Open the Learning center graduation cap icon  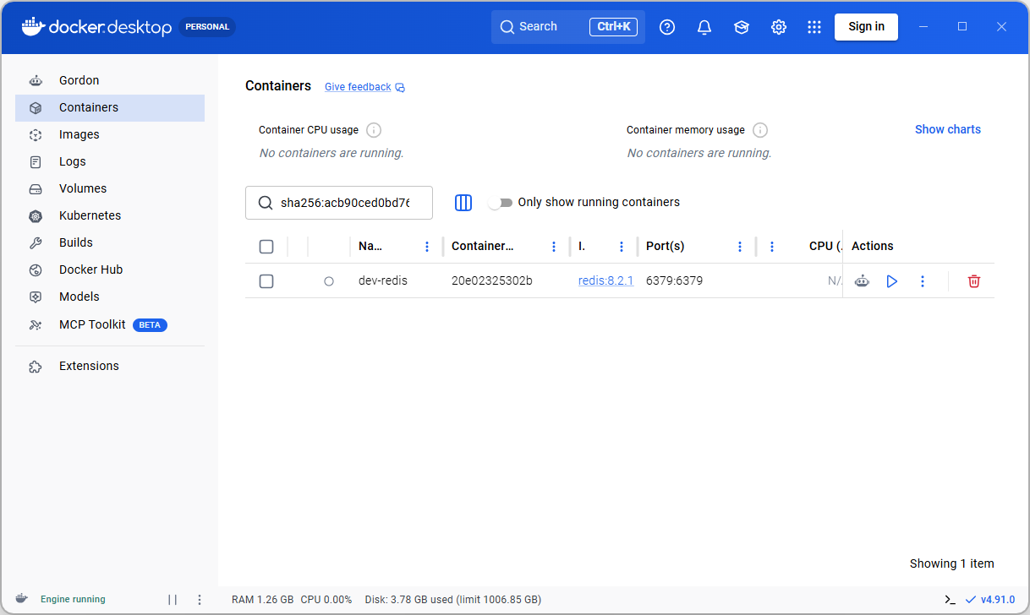742,27
